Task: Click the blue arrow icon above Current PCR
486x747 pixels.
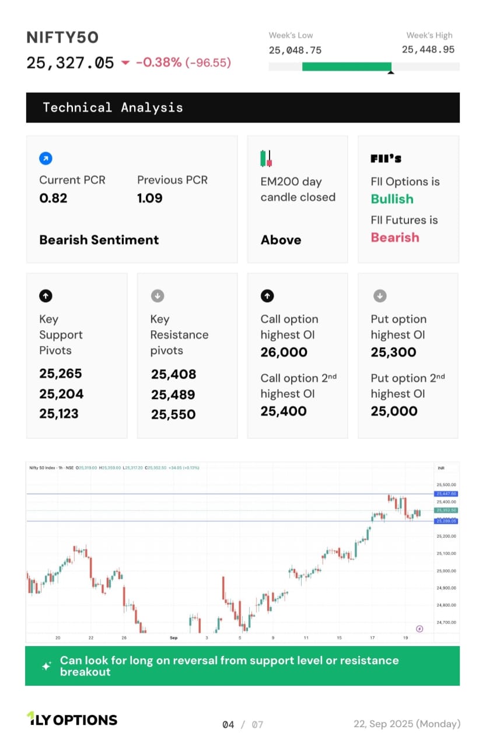Action: [46, 158]
